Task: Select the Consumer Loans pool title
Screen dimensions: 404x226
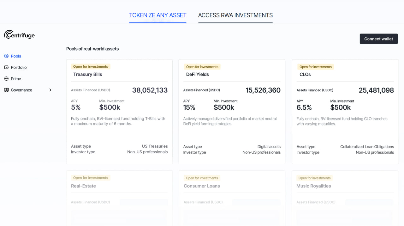Action: (x=202, y=186)
